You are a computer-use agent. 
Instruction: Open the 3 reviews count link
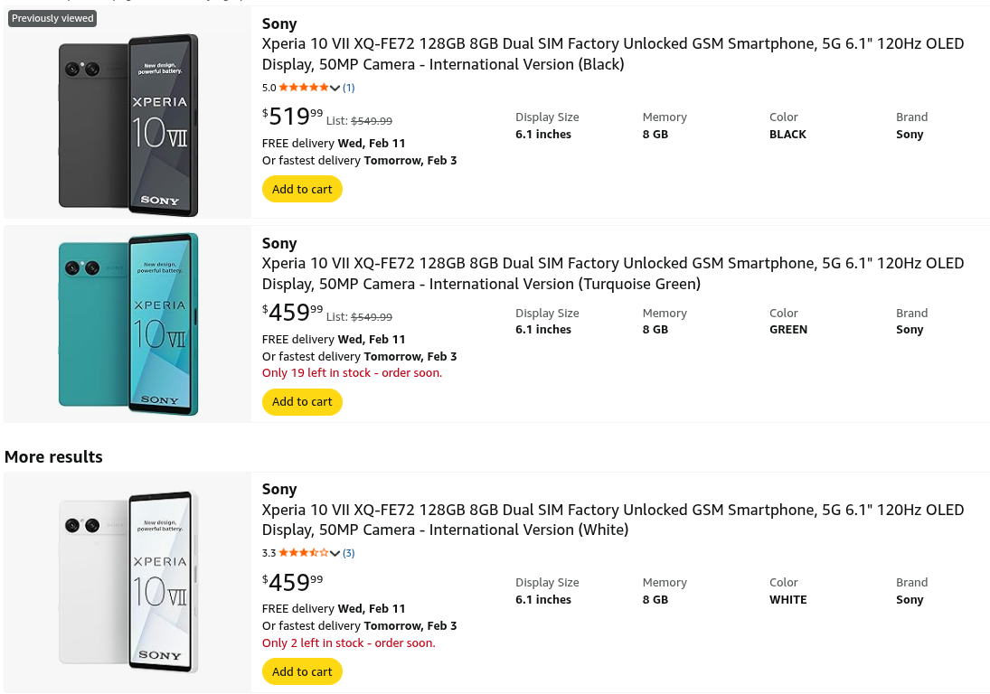(x=349, y=553)
